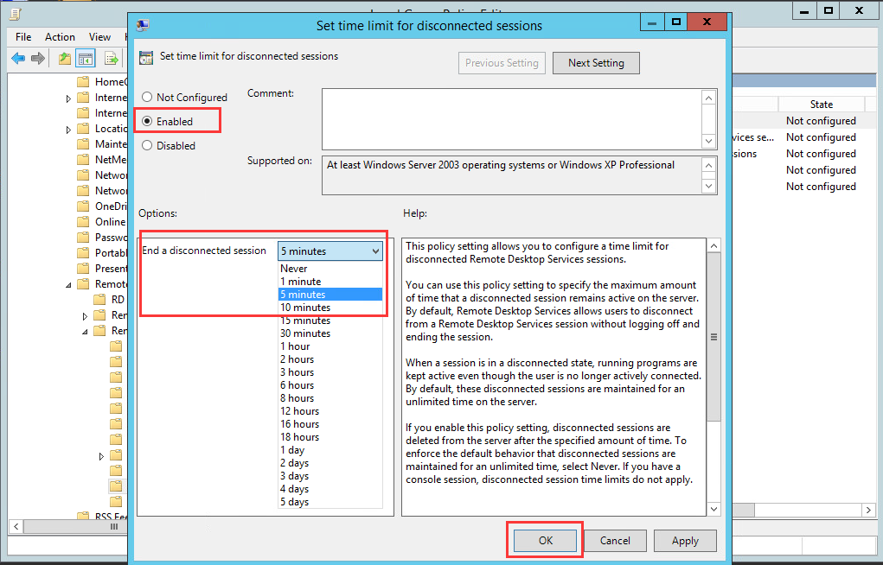Viewport: 883px width, 565px height.
Task: Click the Help text scrollbar thumb
Action: (713, 337)
